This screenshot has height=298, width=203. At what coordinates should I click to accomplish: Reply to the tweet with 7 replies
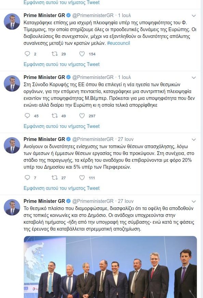click(x=27, y=178)
